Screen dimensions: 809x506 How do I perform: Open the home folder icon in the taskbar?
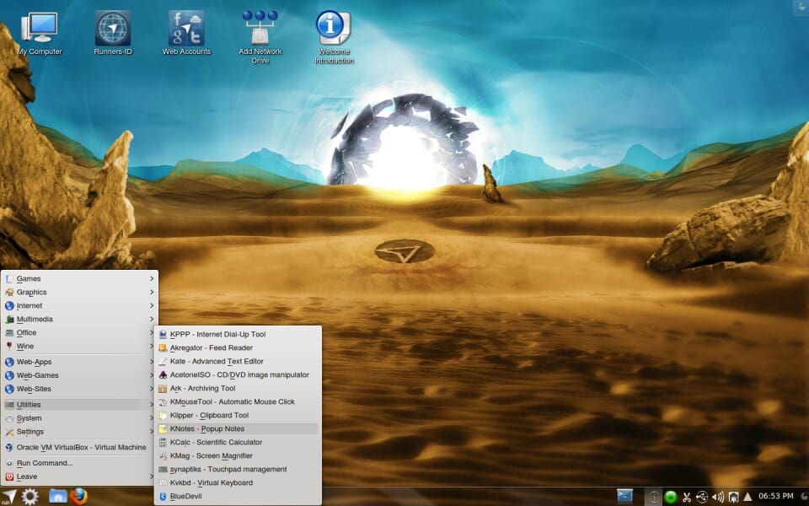58,496
